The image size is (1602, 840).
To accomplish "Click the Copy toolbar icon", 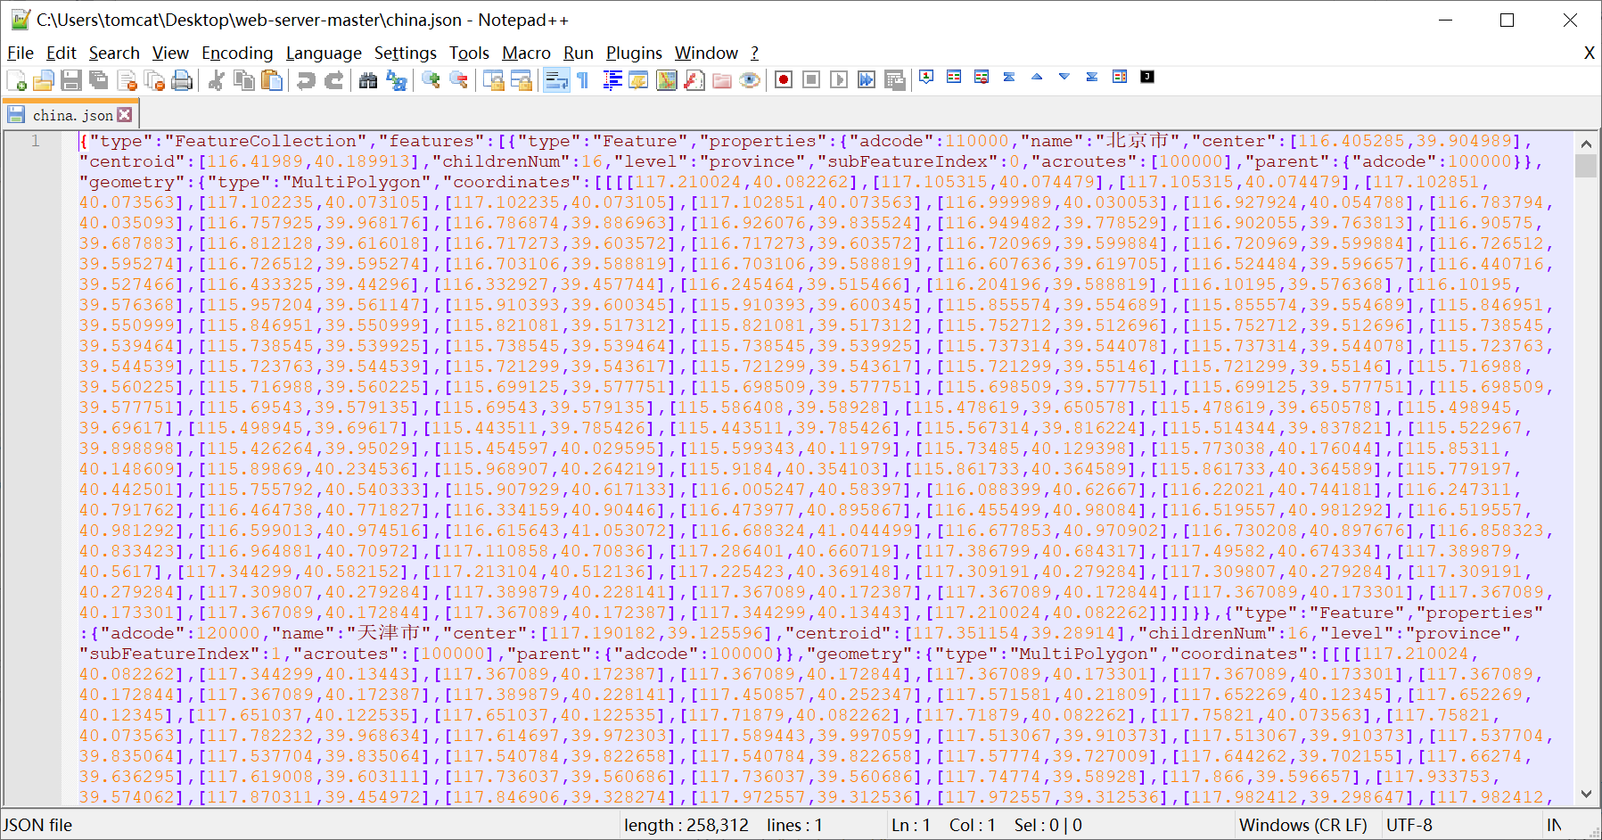I will pyautogui.click(x=243, y=81).
